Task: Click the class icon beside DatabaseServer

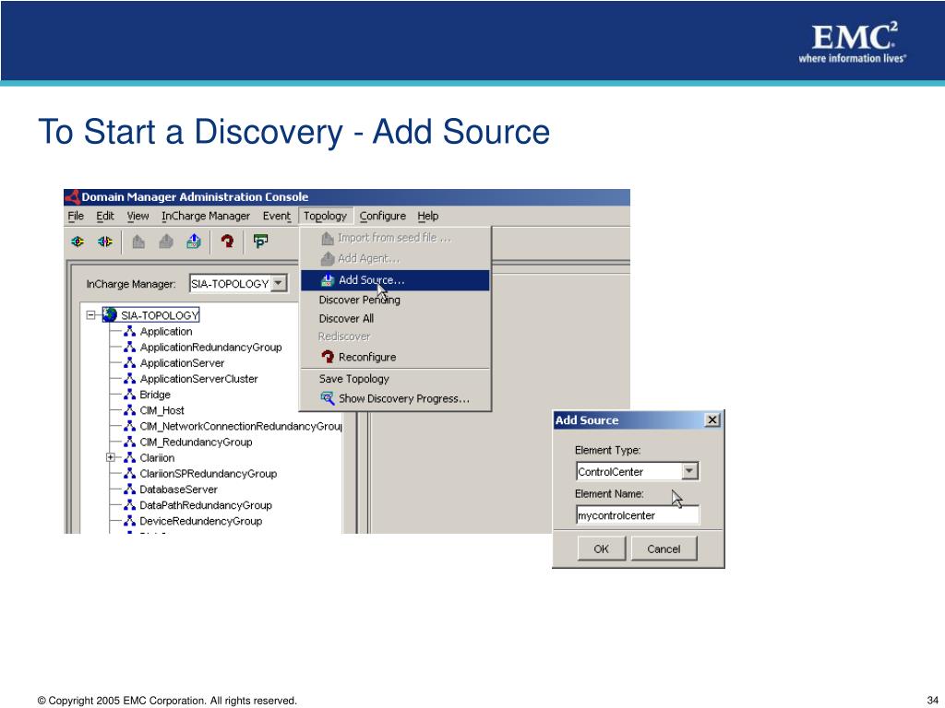Action: tap(129, 490)
